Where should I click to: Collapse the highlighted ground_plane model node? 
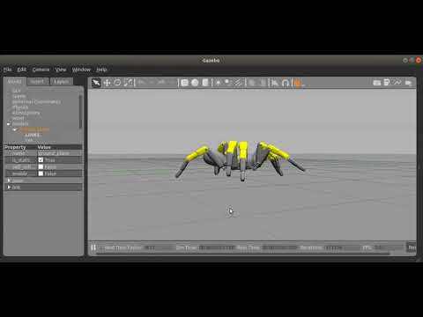[14, 129]
